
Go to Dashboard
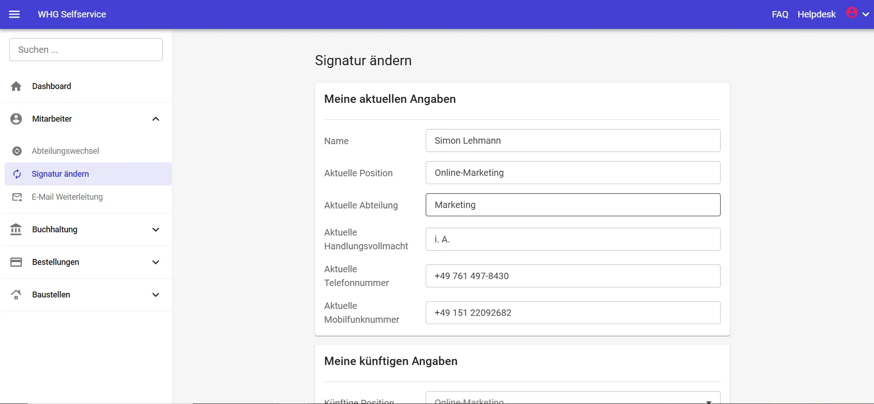[86, 86]
